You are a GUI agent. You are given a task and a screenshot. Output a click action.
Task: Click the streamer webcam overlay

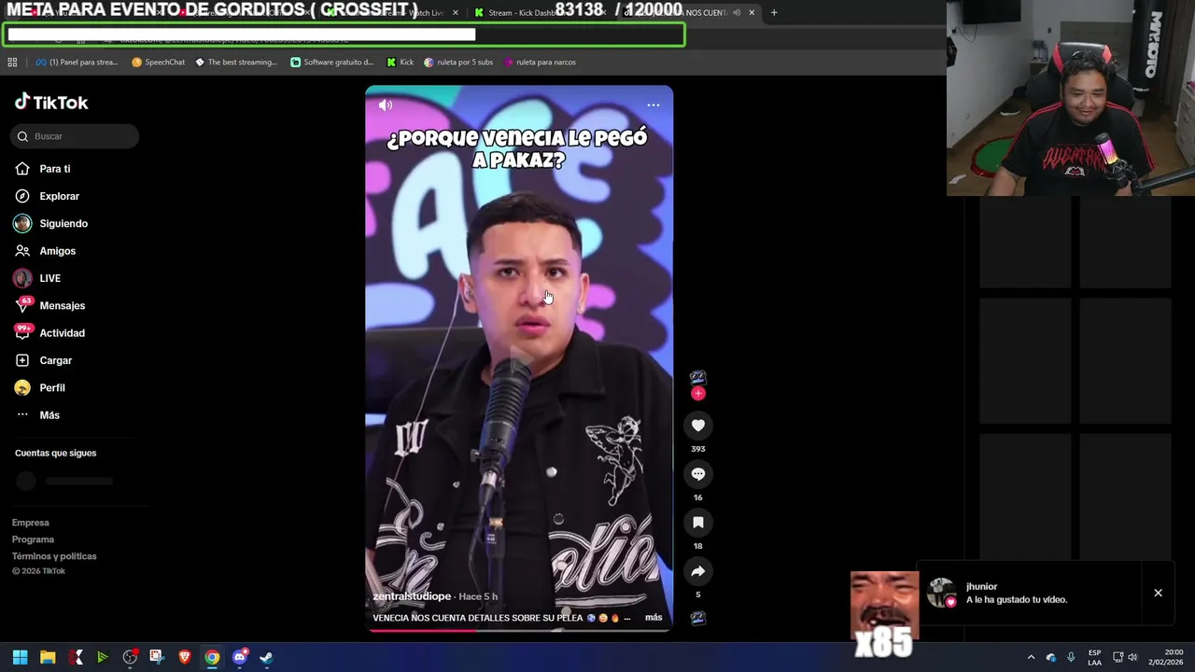point(1071,98)
